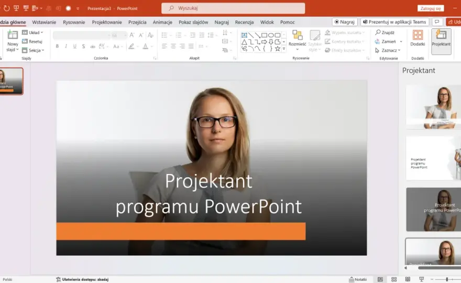Toggle the Projektant ribbon button
The image size is (461, 283).
click(441, 41)
